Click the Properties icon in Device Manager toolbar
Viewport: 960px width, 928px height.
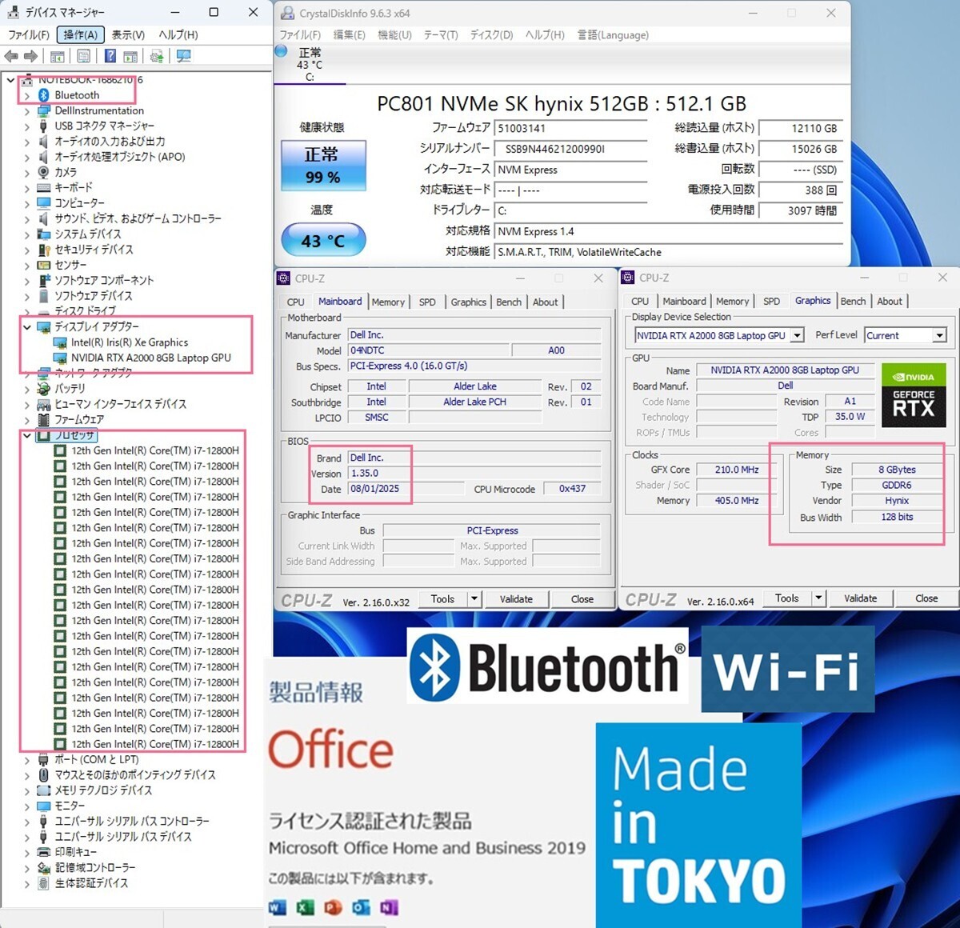pos(83,56)
